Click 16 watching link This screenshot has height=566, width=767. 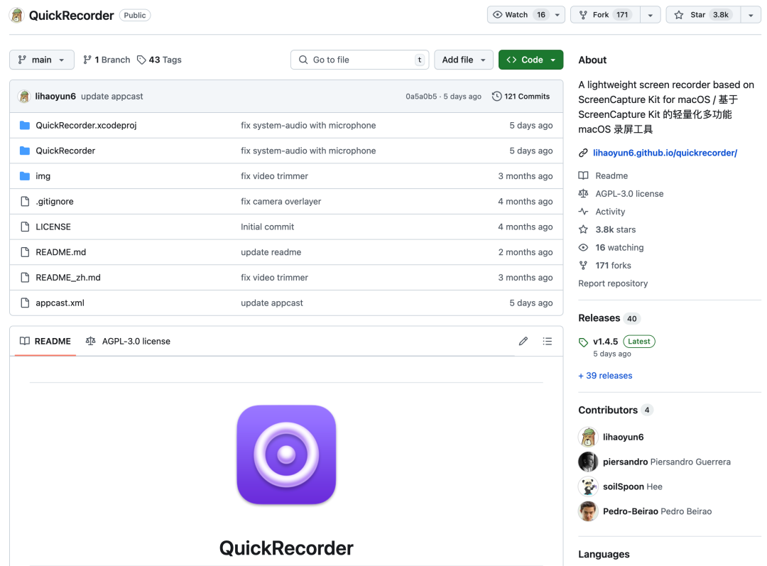tap(619, 248)
